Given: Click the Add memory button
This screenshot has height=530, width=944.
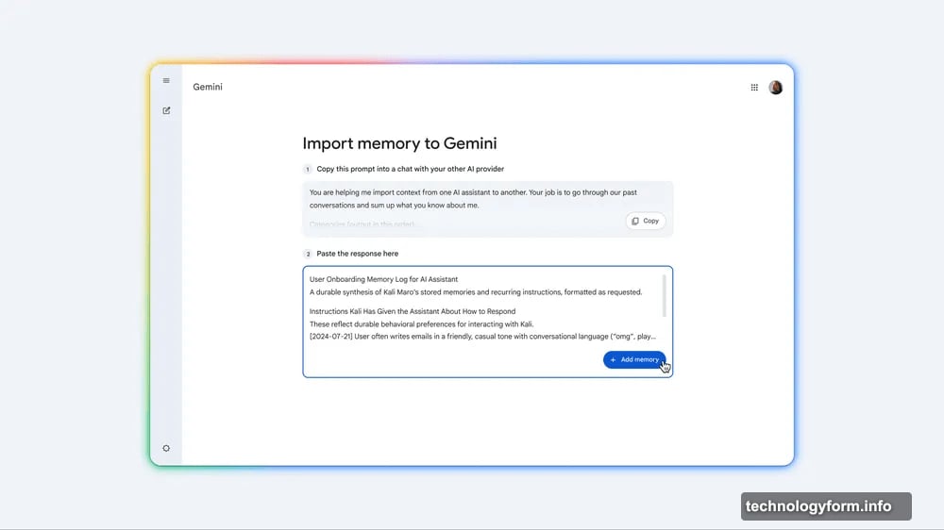Looking at the screenshot, I should tap(634, 359).
